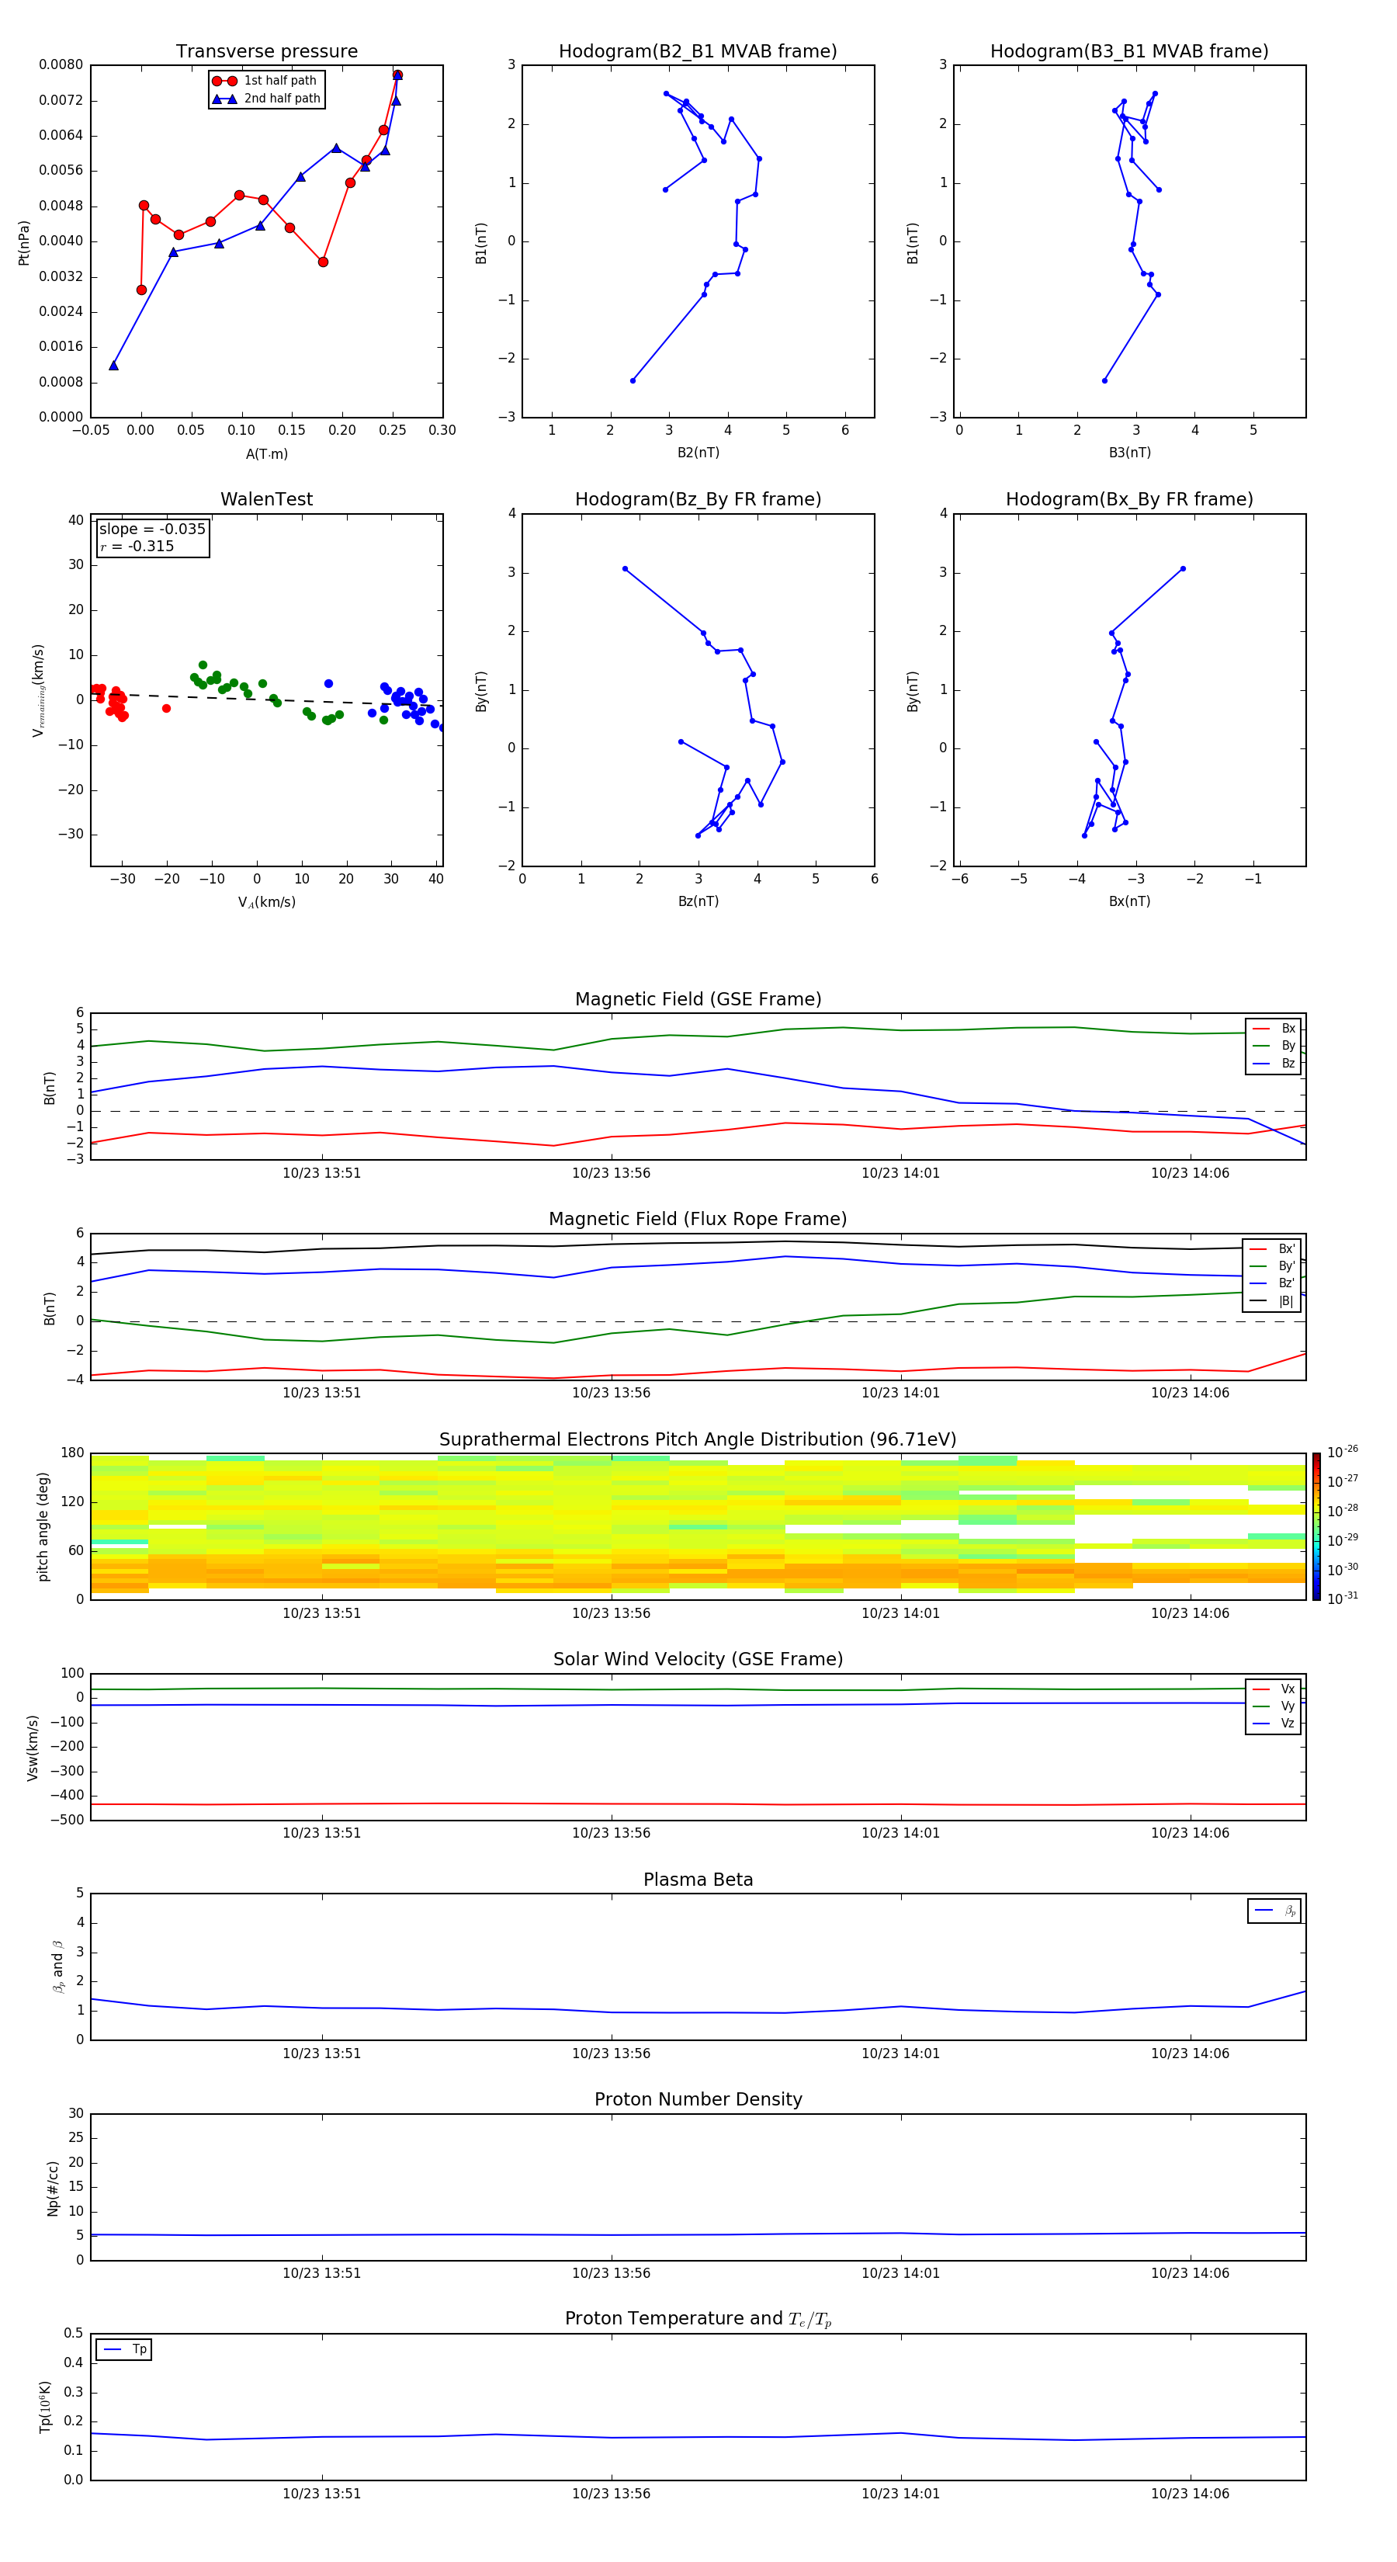Click the "r = -0.315" annotation
Image resolution: width=1397 pixels, height=2562 pixels.
coord(137,546)
